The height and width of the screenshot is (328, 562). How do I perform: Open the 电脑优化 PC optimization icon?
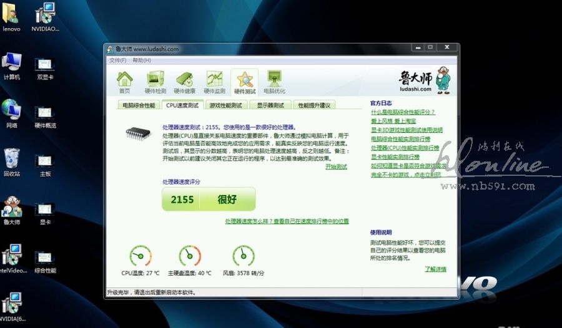point(275,82)
